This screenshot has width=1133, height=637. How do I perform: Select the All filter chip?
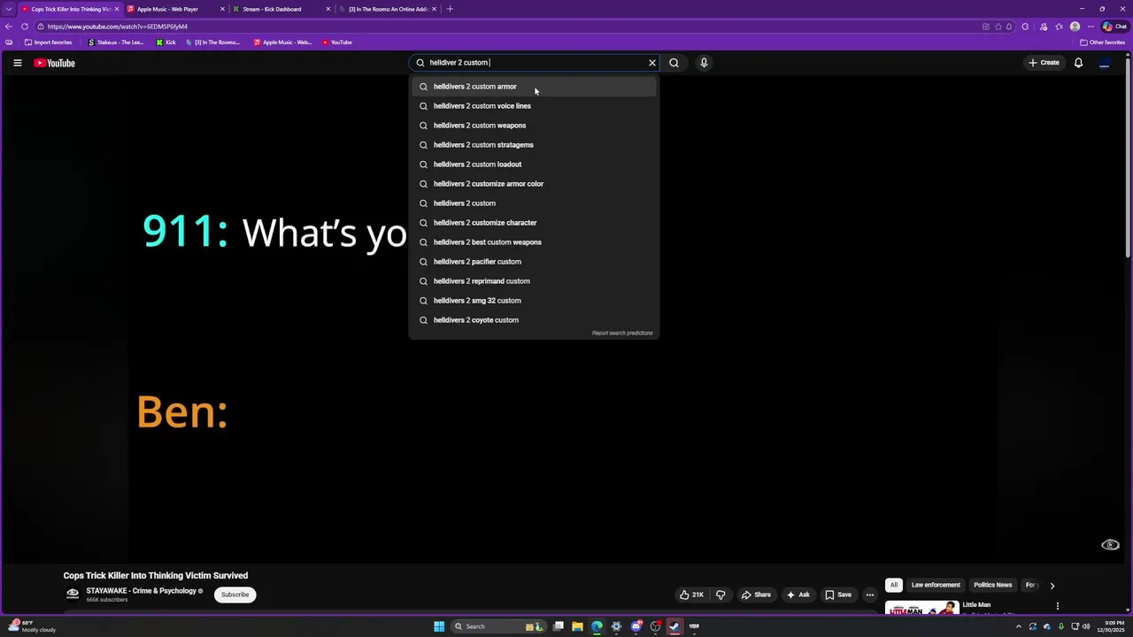(x=894, y=585)
